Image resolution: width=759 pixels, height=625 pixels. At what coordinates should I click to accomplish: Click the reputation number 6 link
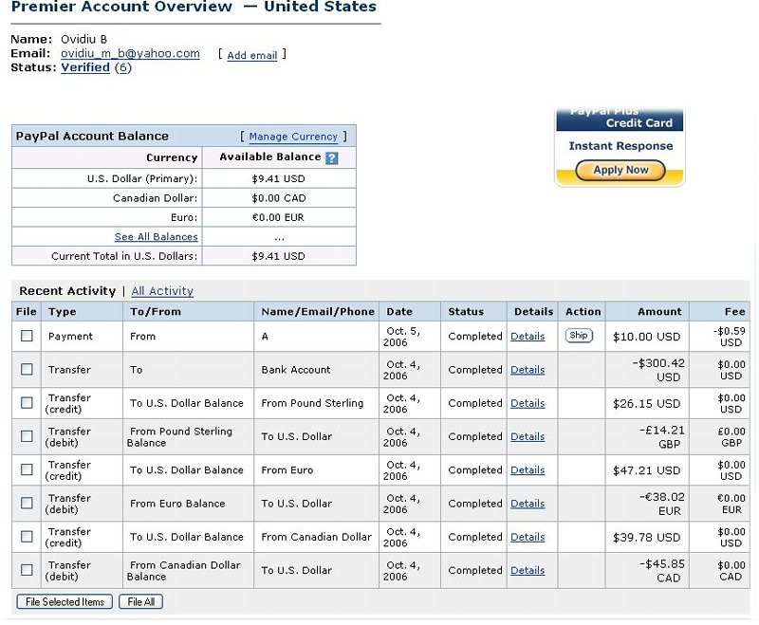click(123, 68)
